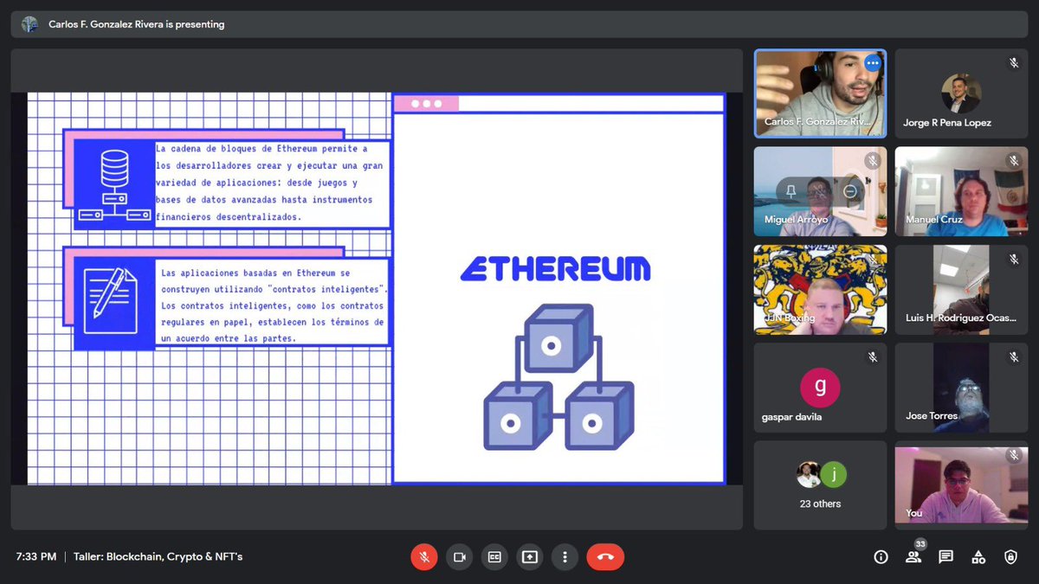Click the muted mic icon on Luis H. Rodriguez's tile
Image resolution: width=1039 pixels, height=584 pixels.
(x=1014, y=259)
